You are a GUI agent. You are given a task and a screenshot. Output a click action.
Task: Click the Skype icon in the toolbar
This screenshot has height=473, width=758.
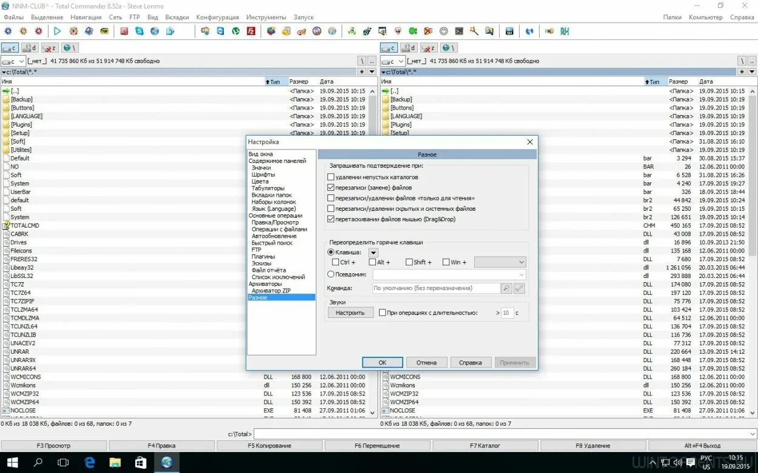pyautogui.click(x=139, y=31)
